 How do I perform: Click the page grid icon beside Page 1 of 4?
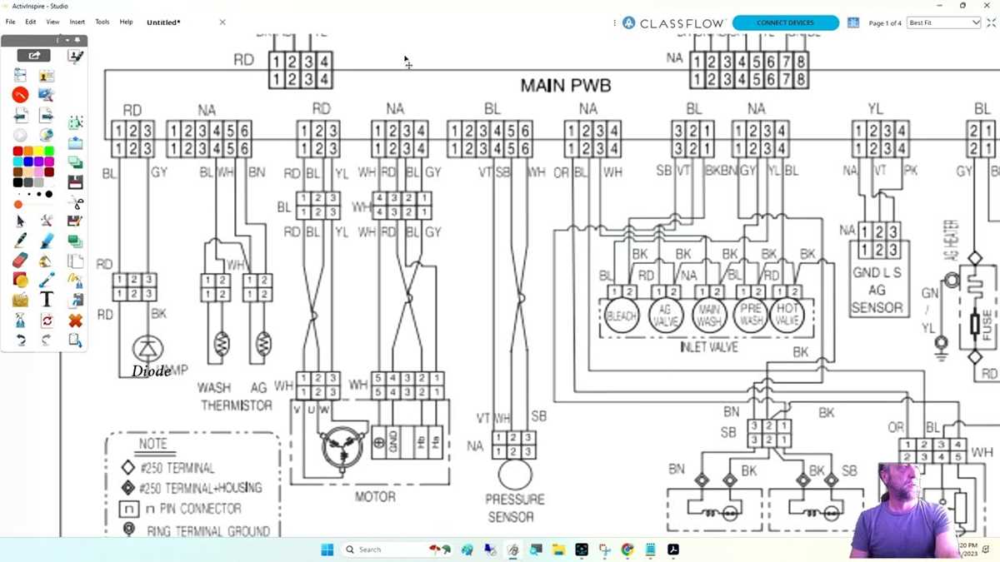853,22
